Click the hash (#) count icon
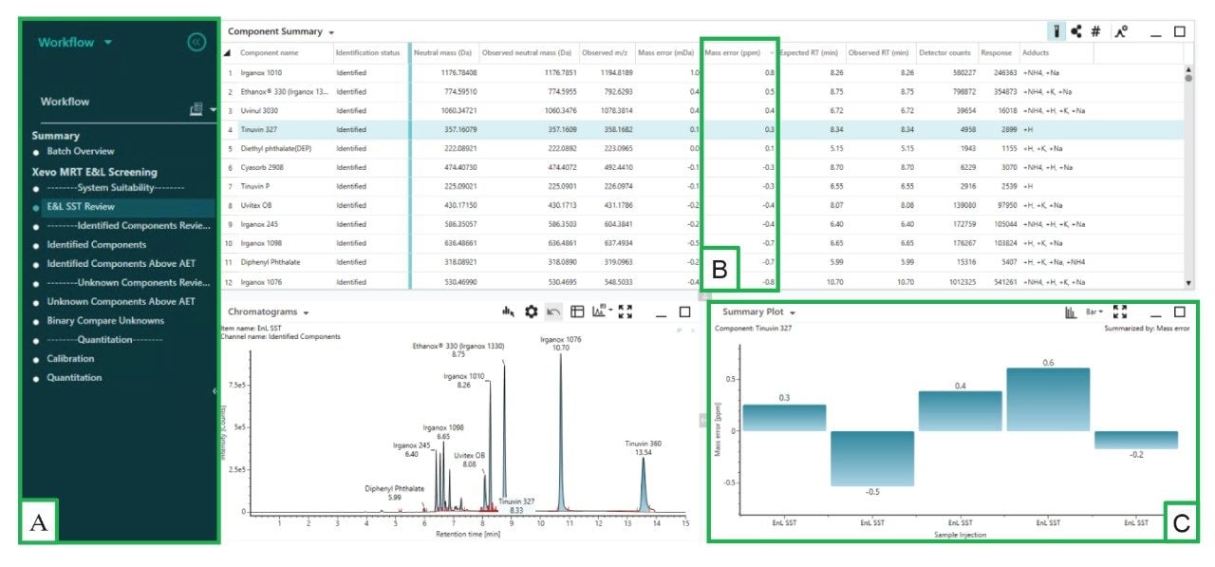The height and width of the screenshot is (567, 1215). 1095,31
